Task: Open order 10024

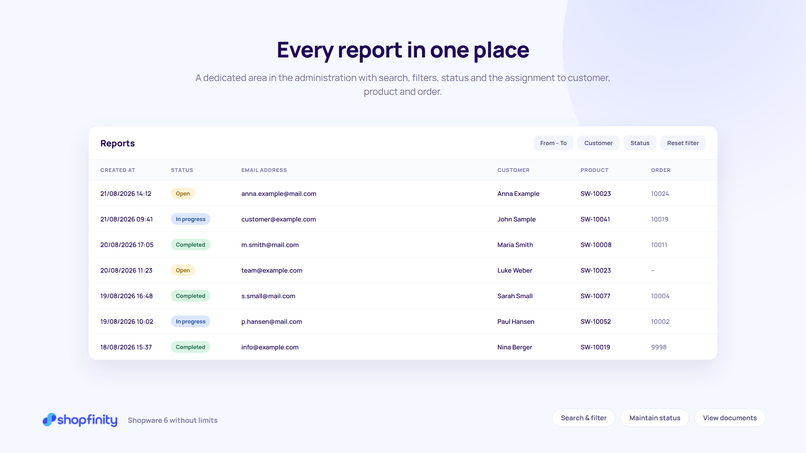Action: pos(660,194)
